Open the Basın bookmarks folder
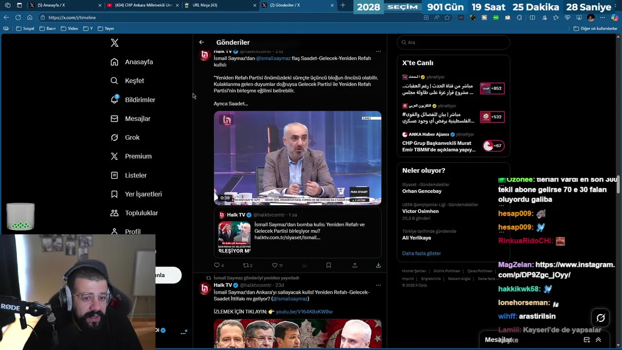This screenshot has width=622, height=350. (47, 29)
